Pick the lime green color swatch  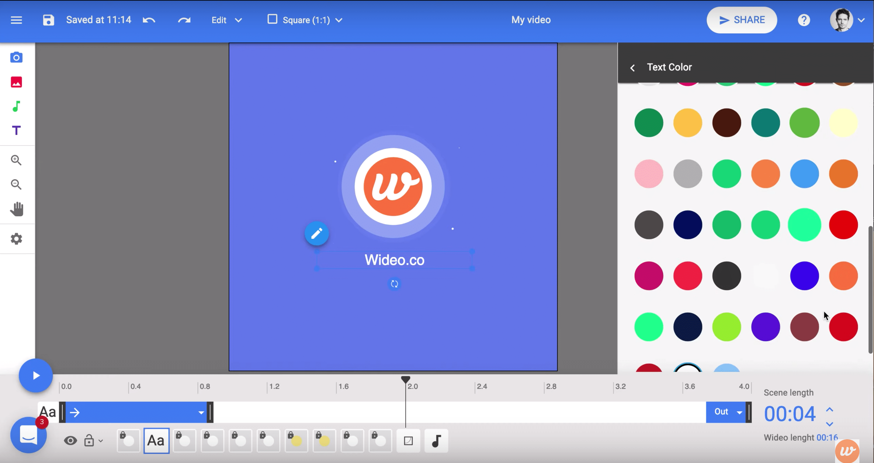727,327
